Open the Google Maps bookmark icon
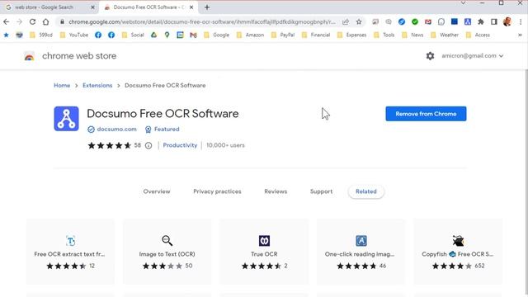Screen dimensions: 528x297 point(167,35)
